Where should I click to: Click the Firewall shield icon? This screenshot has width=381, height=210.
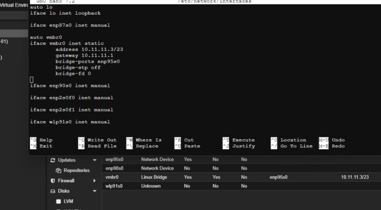point(53,181)
